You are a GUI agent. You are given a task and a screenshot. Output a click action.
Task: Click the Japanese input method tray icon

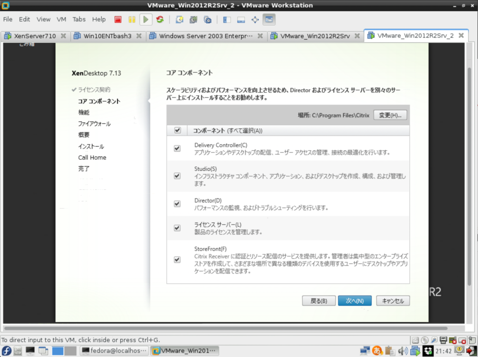point(377,351)
